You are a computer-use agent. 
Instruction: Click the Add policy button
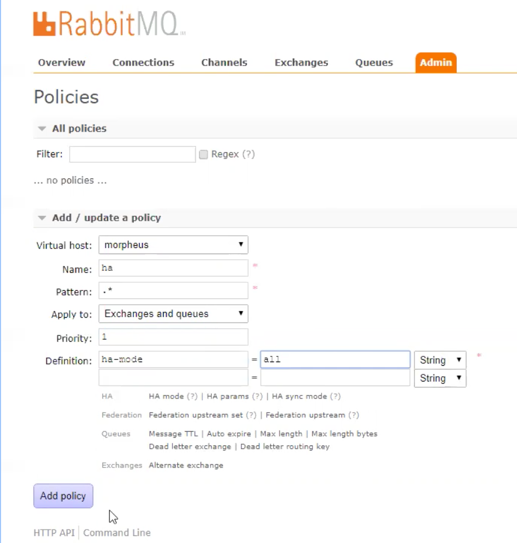pyautogui.click(x=63, y=496)
